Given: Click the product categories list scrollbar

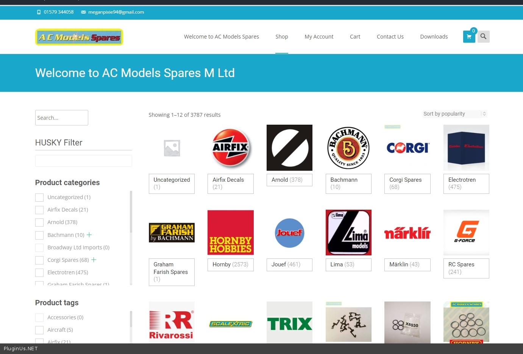Looking at the screenshot, I should pos(131,212).
